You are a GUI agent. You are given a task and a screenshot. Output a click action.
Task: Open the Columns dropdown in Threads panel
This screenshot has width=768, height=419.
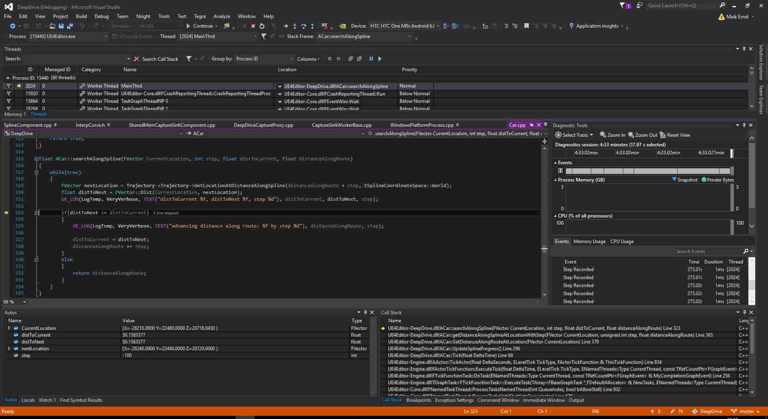point(308,59)
